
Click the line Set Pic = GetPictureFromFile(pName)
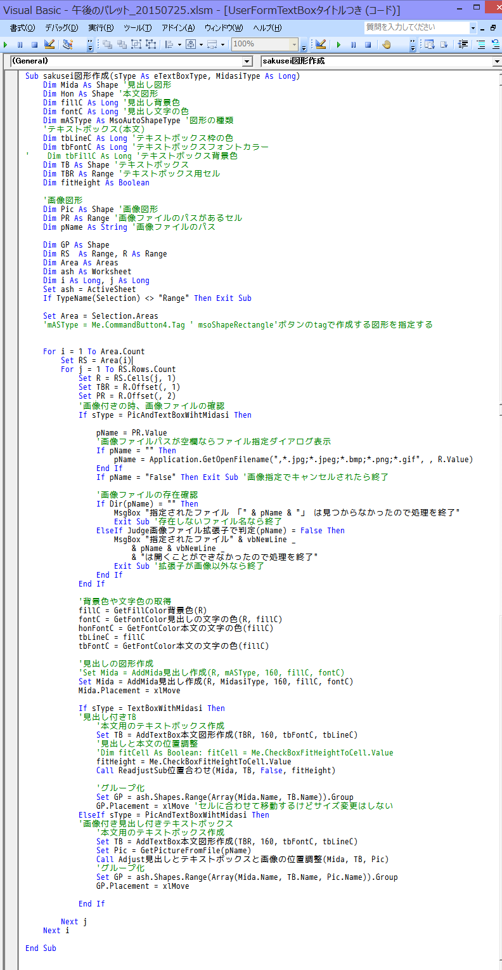(174, 850)
